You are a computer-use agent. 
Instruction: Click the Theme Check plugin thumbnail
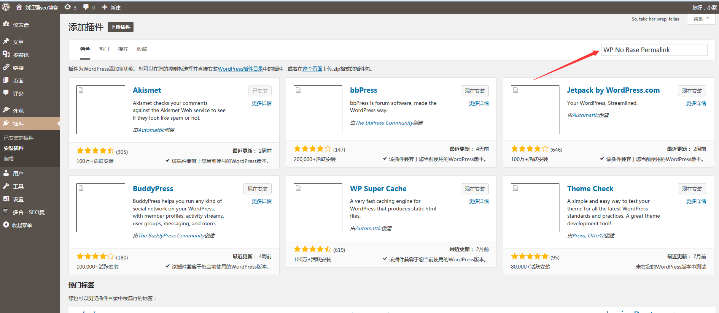pos(535,208)
